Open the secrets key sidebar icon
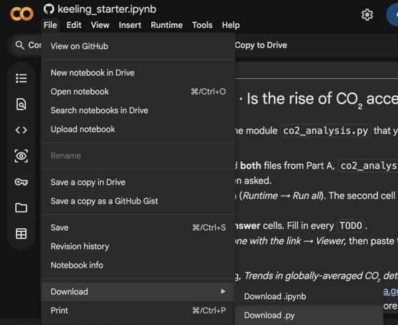Viewport: 398px width, 325px height. pos(21,182)
